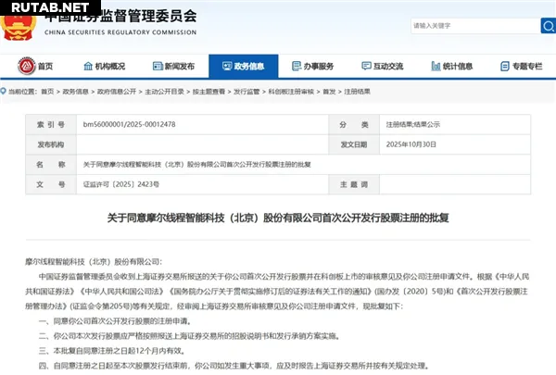Navigate to 主动公开目录 breadcrumb link
The image size is (556, 375).
coord(164,93)
